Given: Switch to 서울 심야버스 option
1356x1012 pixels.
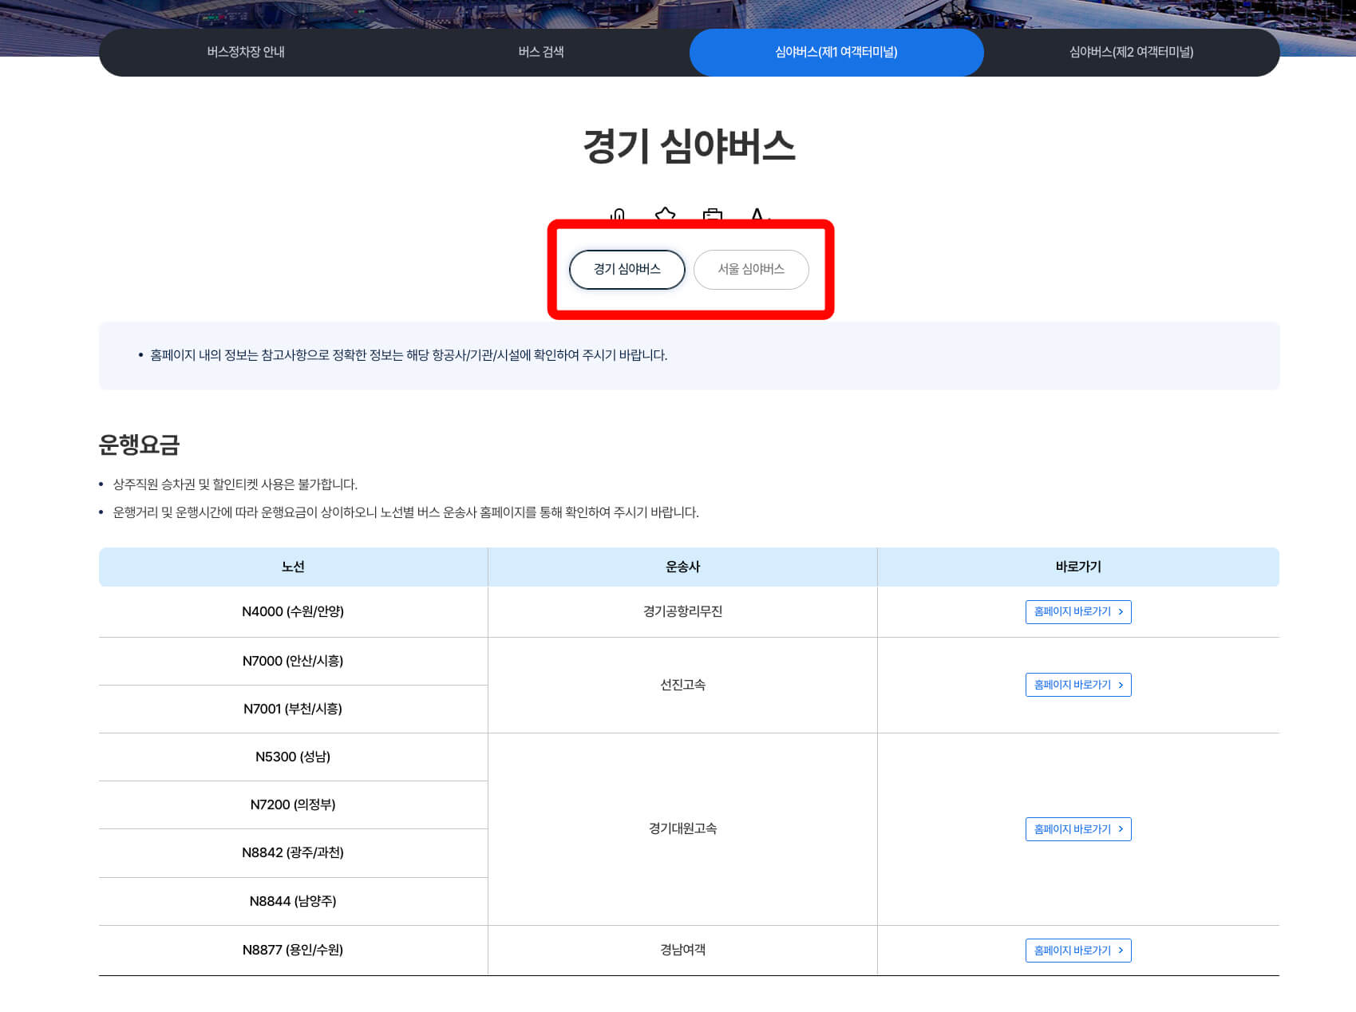Looking at the screenshot, I should pos(751,270).
